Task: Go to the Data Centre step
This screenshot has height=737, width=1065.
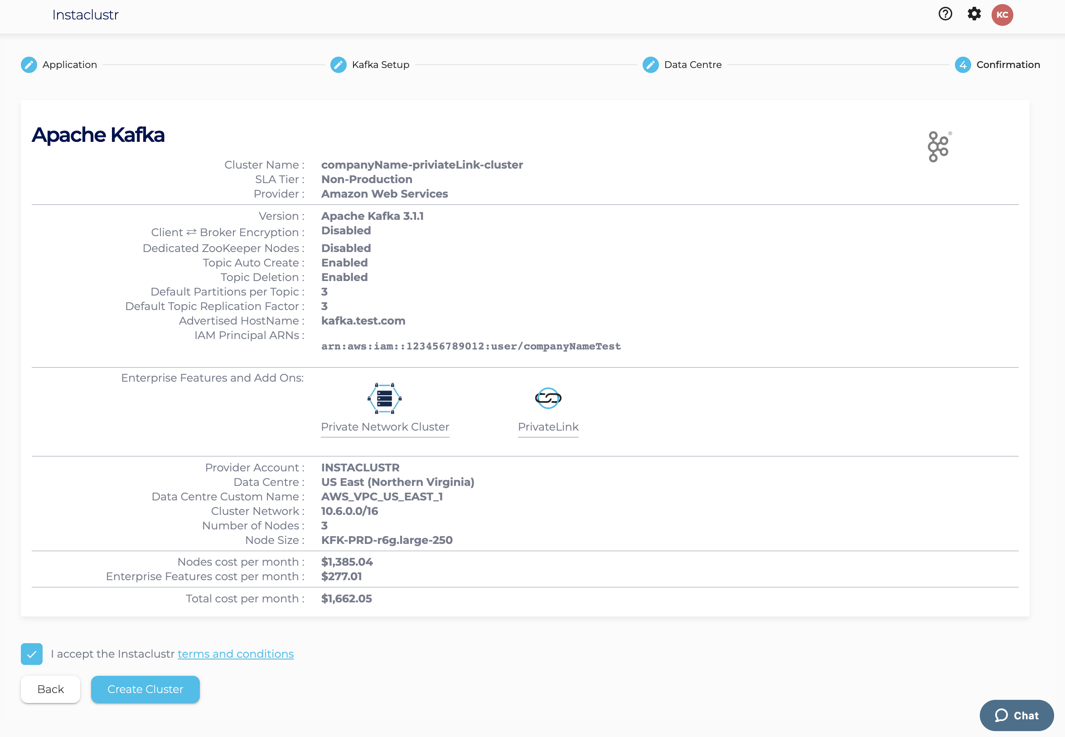Action: [x=692, y=65]
